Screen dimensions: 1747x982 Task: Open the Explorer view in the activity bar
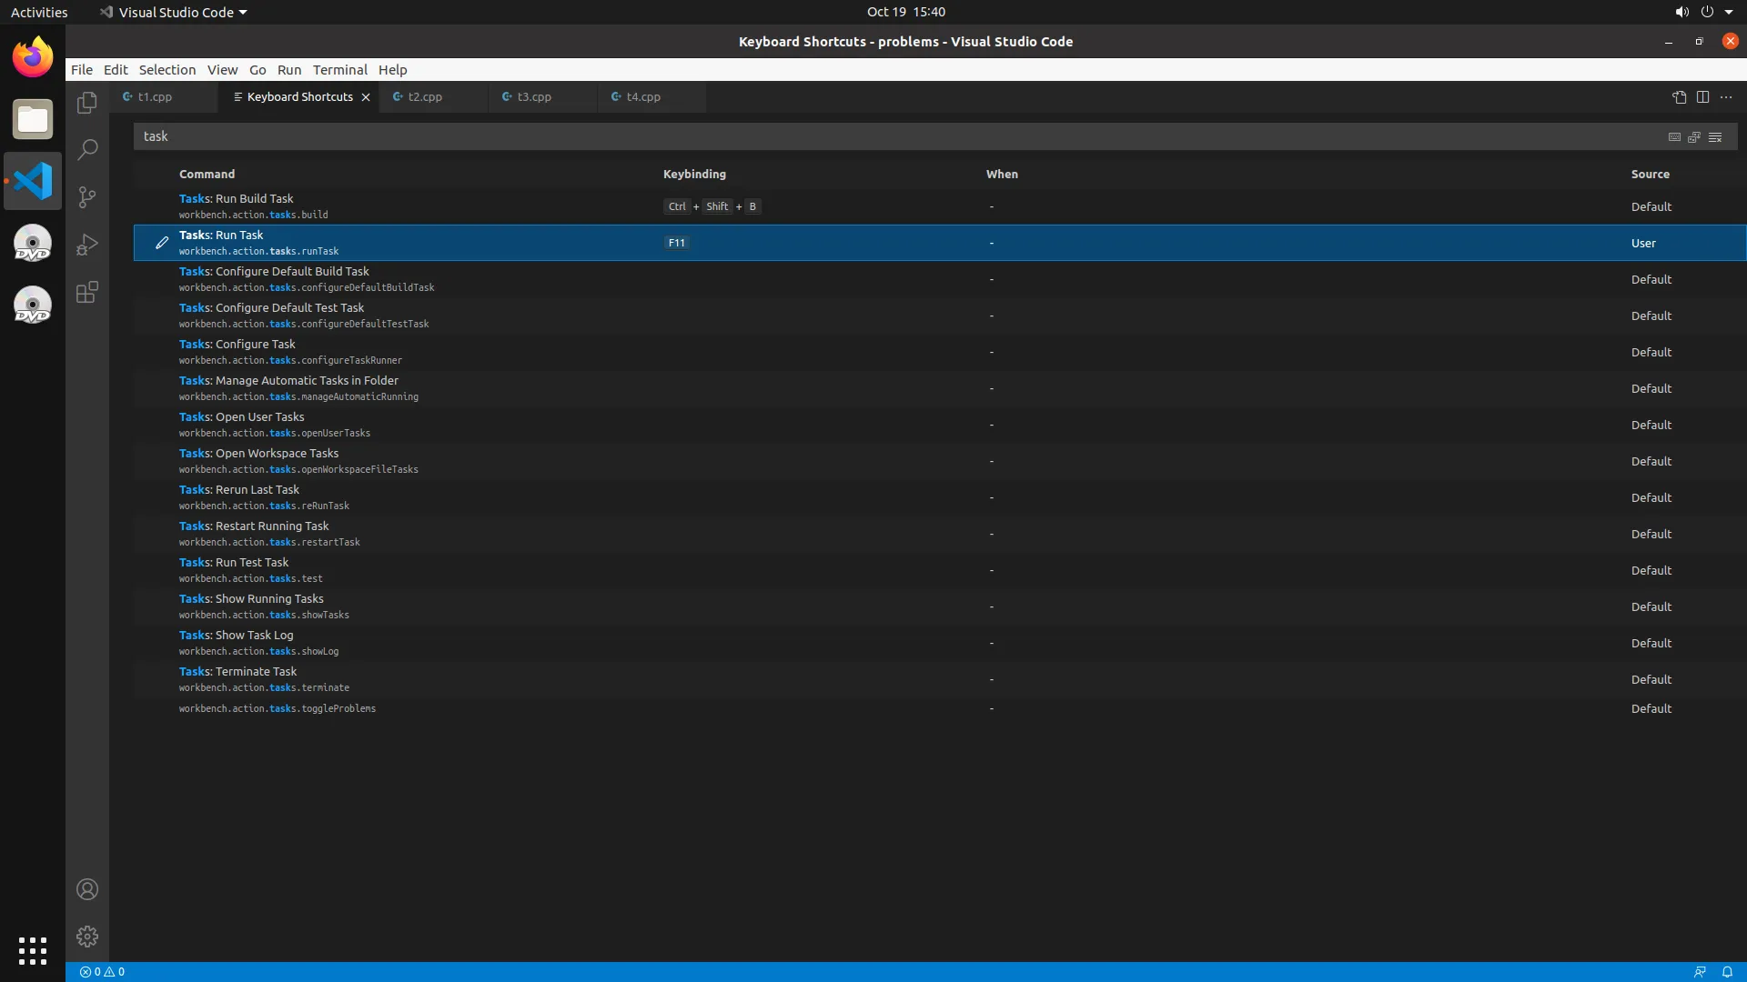[x=87, y=103]
